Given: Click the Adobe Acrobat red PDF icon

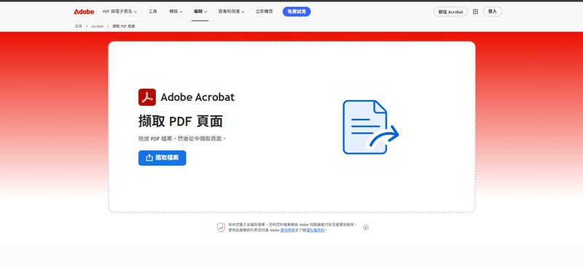Looking at the screenshot, I should click(x=147, y=97).
